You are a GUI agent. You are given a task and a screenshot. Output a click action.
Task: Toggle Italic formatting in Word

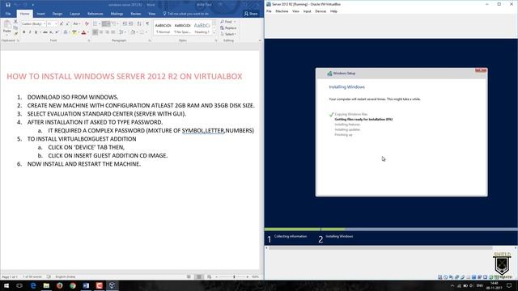point(30,32)
